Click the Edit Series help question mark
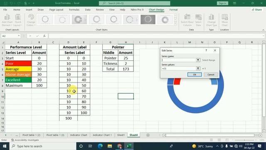Viewport: 266px width, 150px height. click(x=206, y=50)
